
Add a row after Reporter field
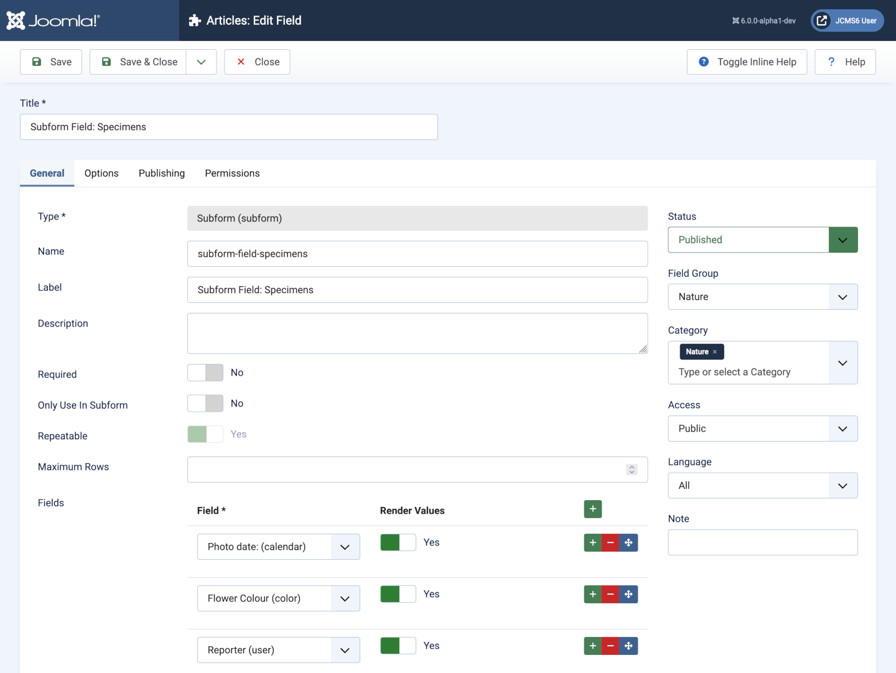pos(592,646)
